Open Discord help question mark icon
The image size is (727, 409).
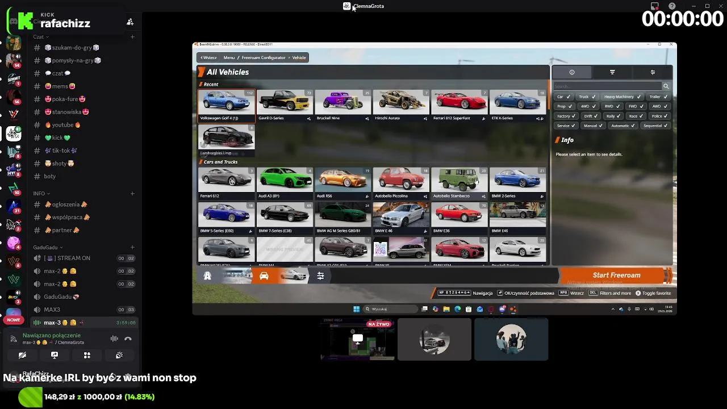coord(672,6)
